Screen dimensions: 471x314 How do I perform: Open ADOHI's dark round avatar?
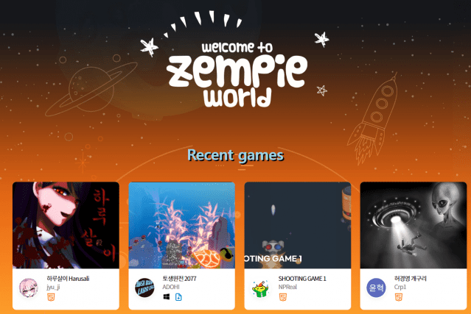click(x=144, y=288)
